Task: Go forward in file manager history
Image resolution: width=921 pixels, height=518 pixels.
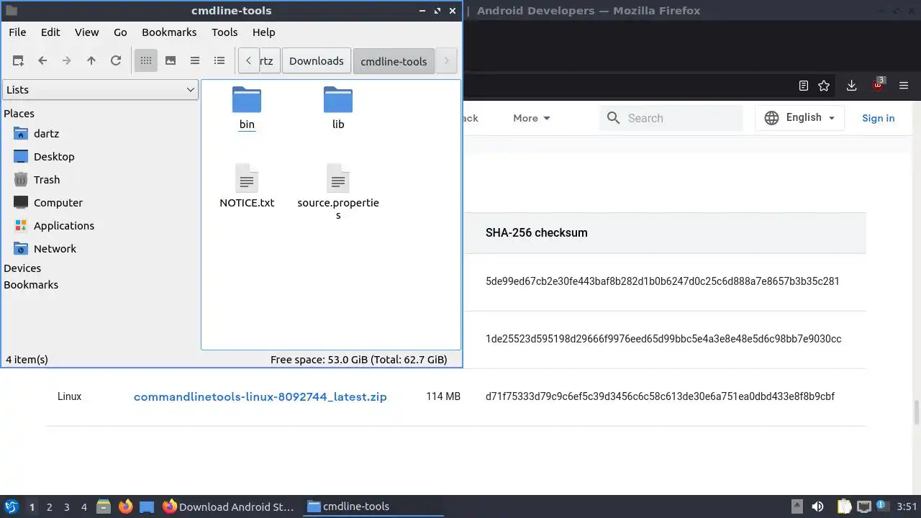Action: (67, 61)
